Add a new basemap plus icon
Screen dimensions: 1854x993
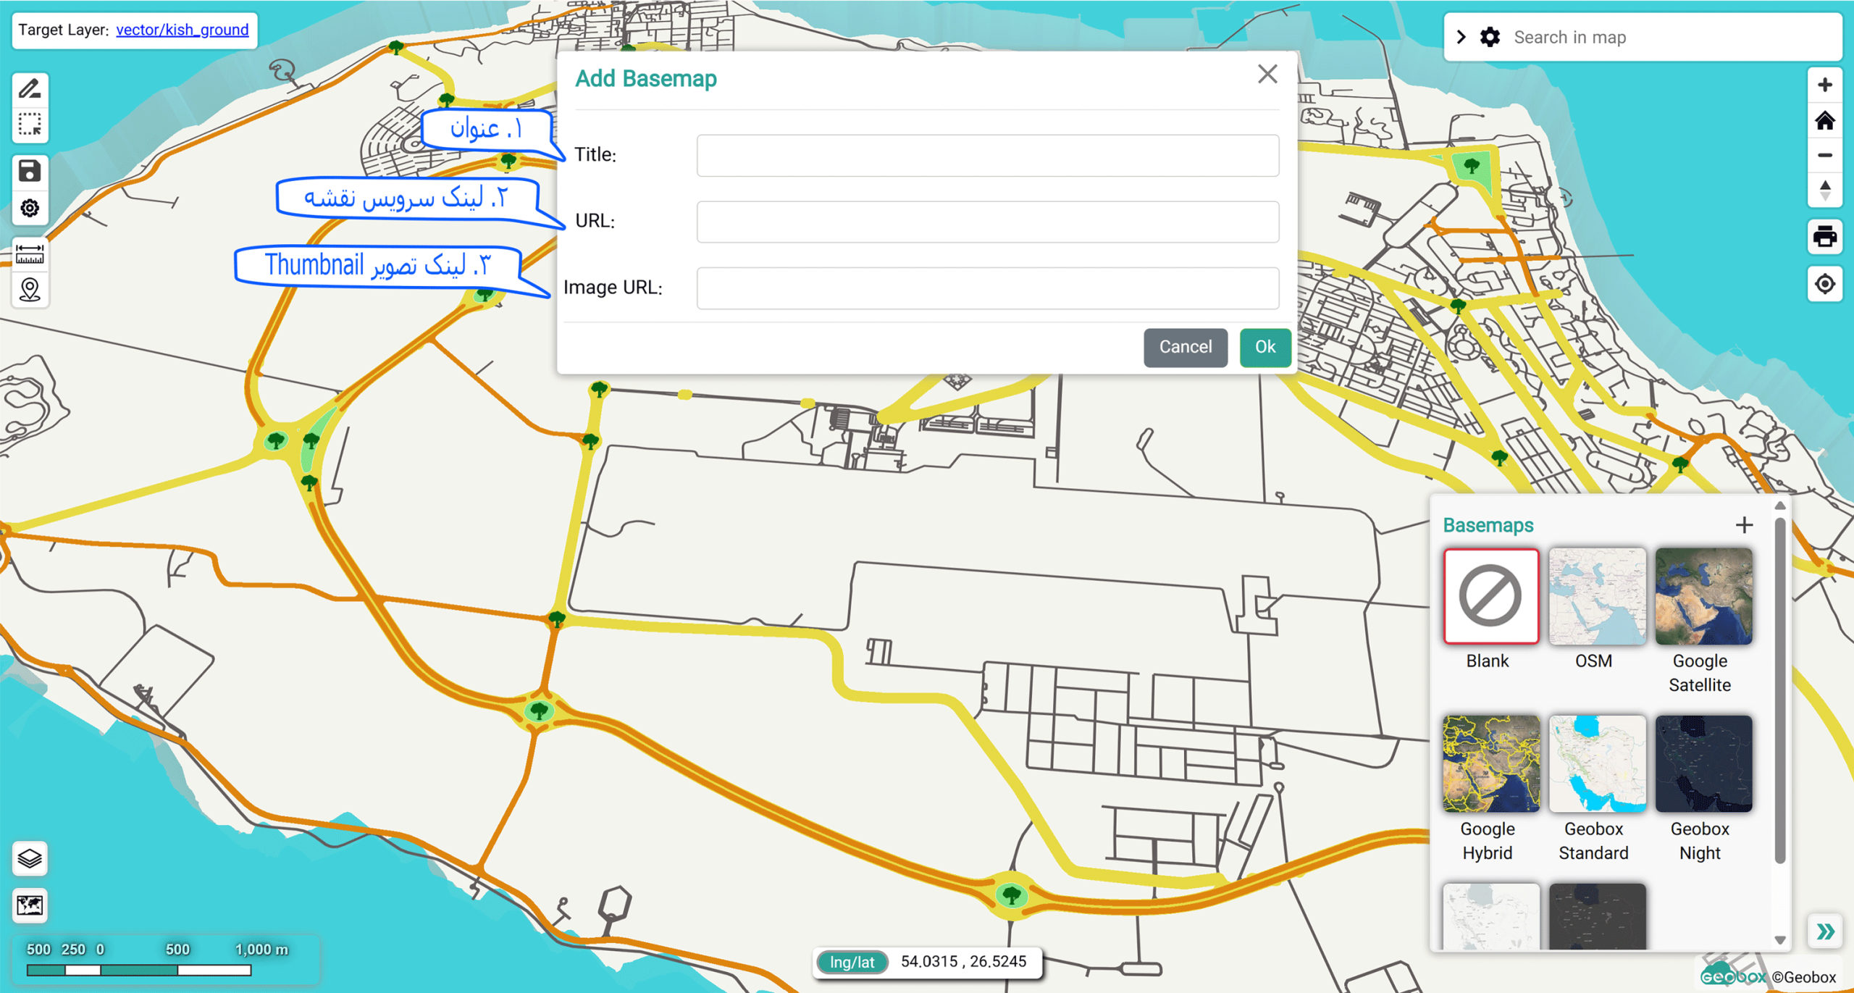1745,524
